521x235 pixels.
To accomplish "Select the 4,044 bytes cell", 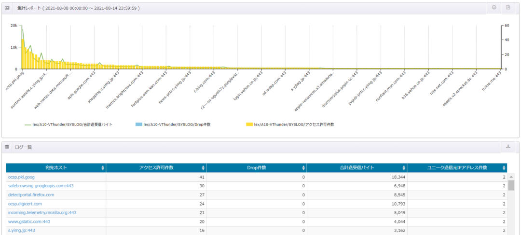I will point(357,221).
